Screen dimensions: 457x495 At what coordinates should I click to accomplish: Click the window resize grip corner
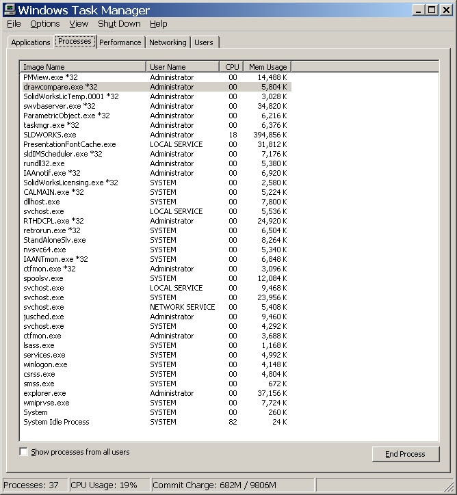pos(449,487)
